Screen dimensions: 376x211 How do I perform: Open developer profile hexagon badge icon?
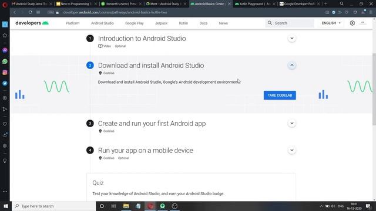click(x=352, y=23)
